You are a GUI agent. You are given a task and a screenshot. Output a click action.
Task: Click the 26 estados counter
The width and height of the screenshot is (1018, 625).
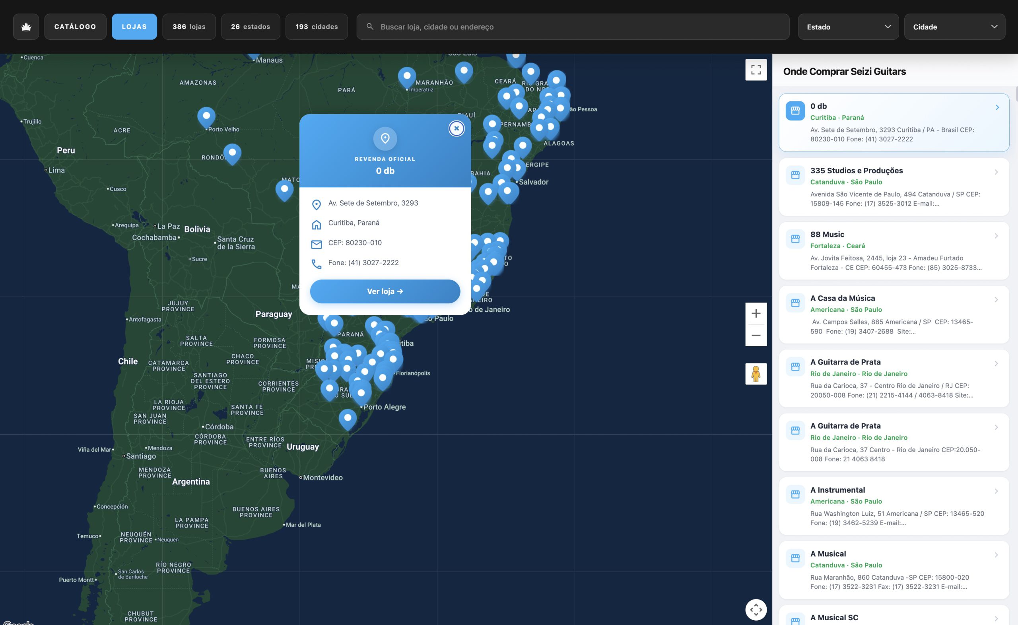[x=251, y=27]
